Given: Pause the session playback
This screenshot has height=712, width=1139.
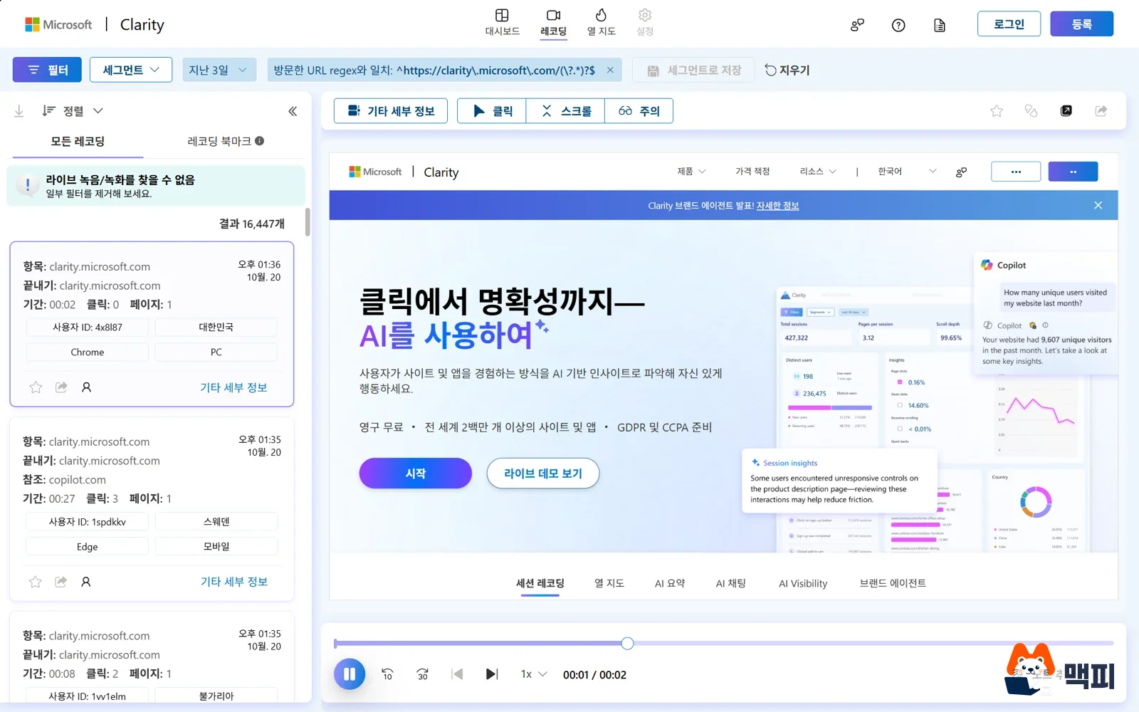Looking at the screenshot, I should 350,674.
